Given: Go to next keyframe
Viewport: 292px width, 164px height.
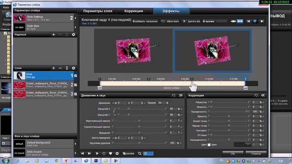Looking at the screenshot, I should (262, 21).
